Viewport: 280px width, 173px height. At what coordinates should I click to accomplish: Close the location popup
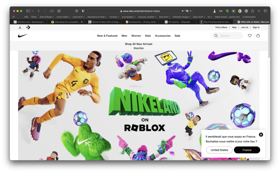click(261, 135)
